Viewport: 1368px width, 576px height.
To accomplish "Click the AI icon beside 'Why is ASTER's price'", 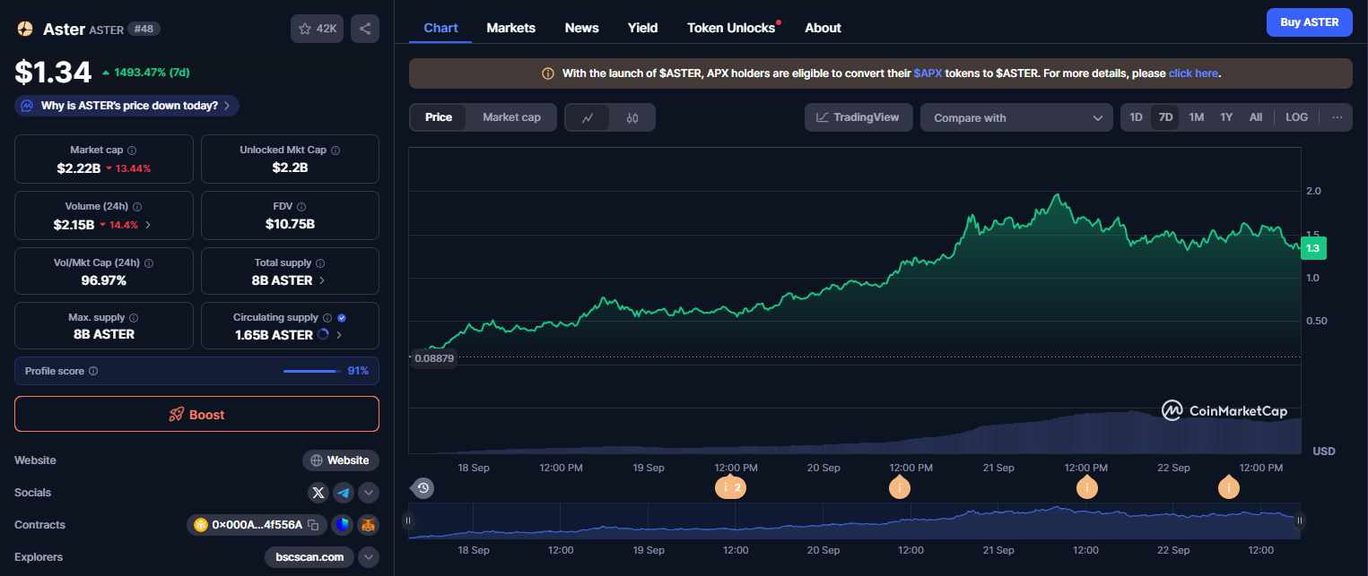I will (28, 106).
